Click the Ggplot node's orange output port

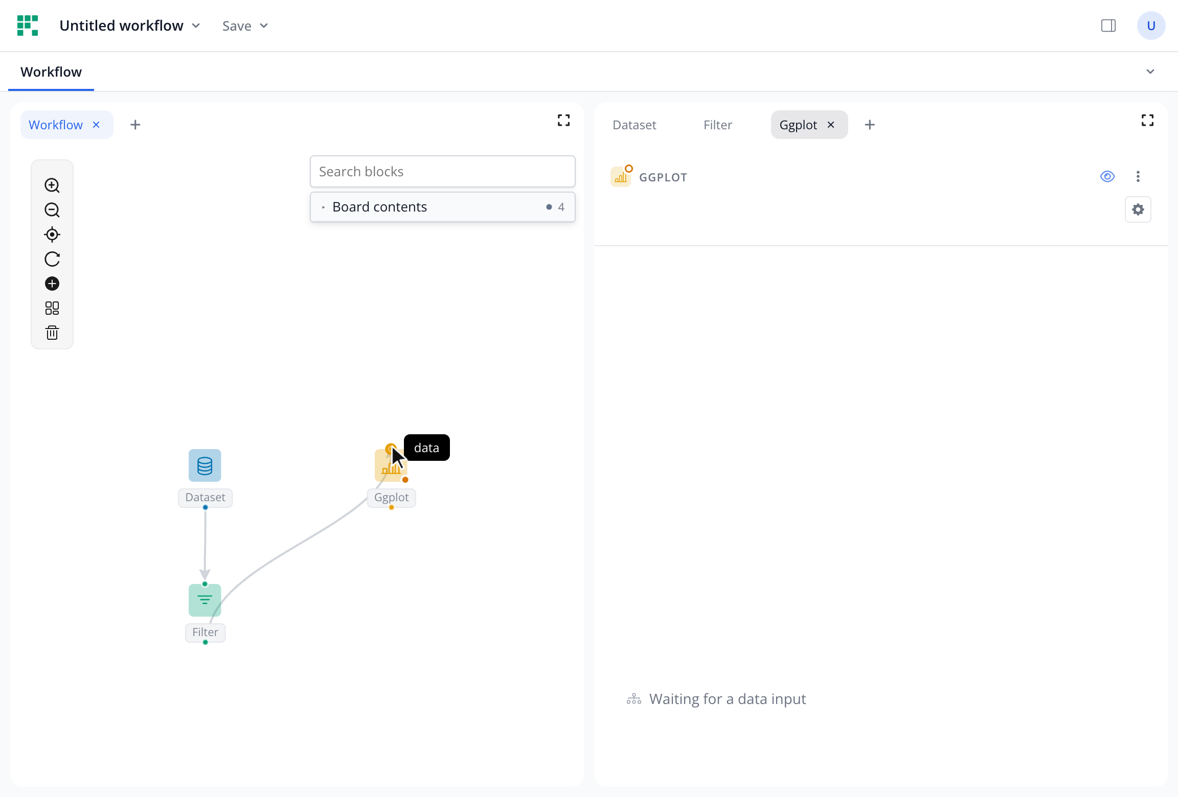[x=392, y=508]
